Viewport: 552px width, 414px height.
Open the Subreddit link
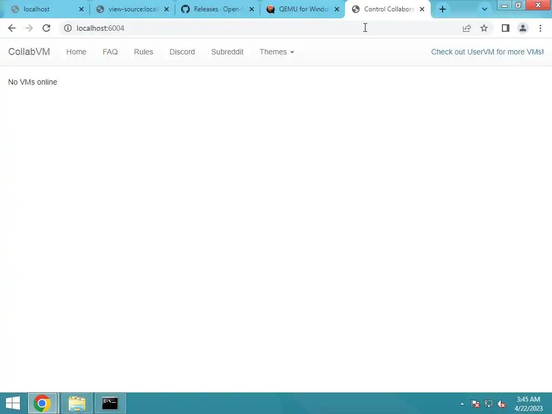click(227, 52)
